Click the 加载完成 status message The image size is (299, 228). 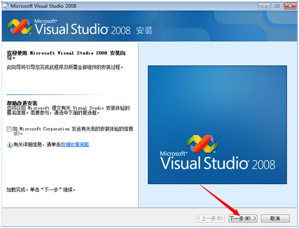[41, 189]
